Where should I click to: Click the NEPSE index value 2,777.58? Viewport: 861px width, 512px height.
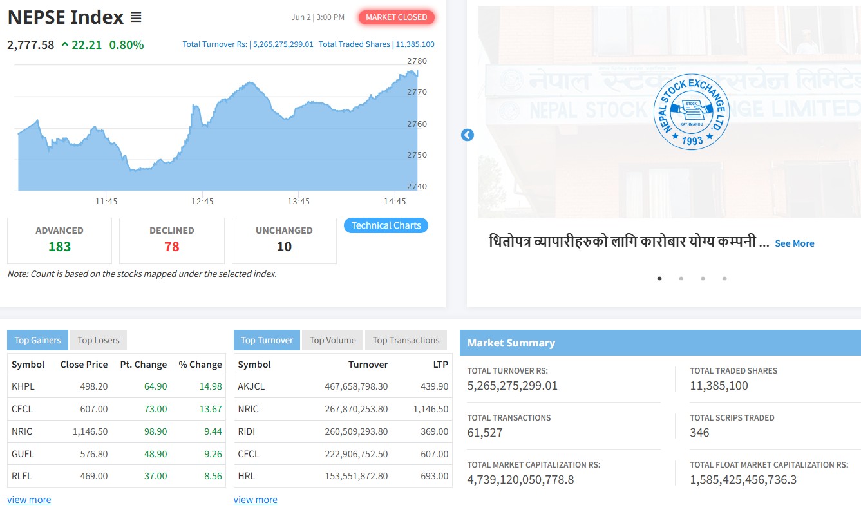click(x=31, y=45)
